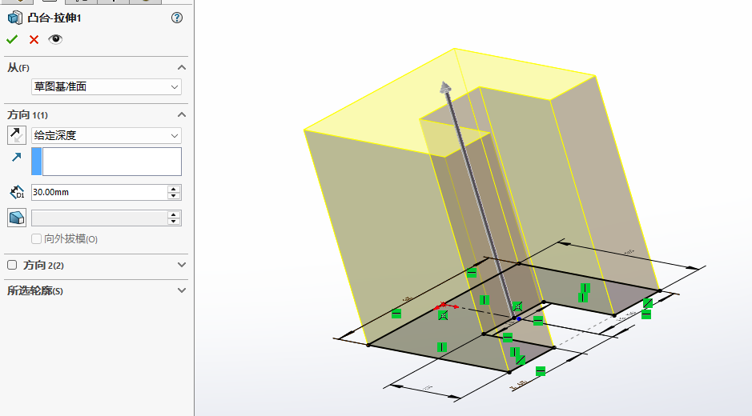The height and width of the screenshot is (416, 752).
Task: Click the draft on/off icon
Action: click(17, 218)
